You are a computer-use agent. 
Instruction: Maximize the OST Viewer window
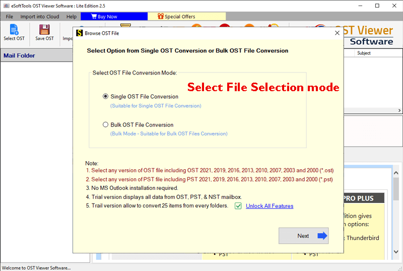pyautogui.click(x=377, y=6)
